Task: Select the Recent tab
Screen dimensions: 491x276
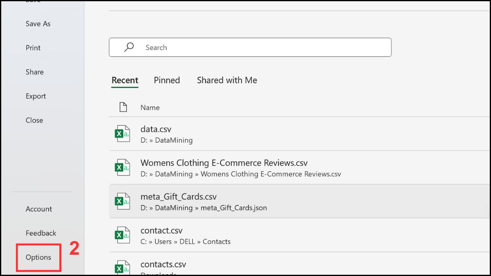Action: pos(125,80)
